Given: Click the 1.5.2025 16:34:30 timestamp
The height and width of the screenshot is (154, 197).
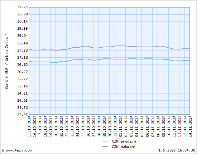Looking at the screenshot, I should click(x=177, y=150).
